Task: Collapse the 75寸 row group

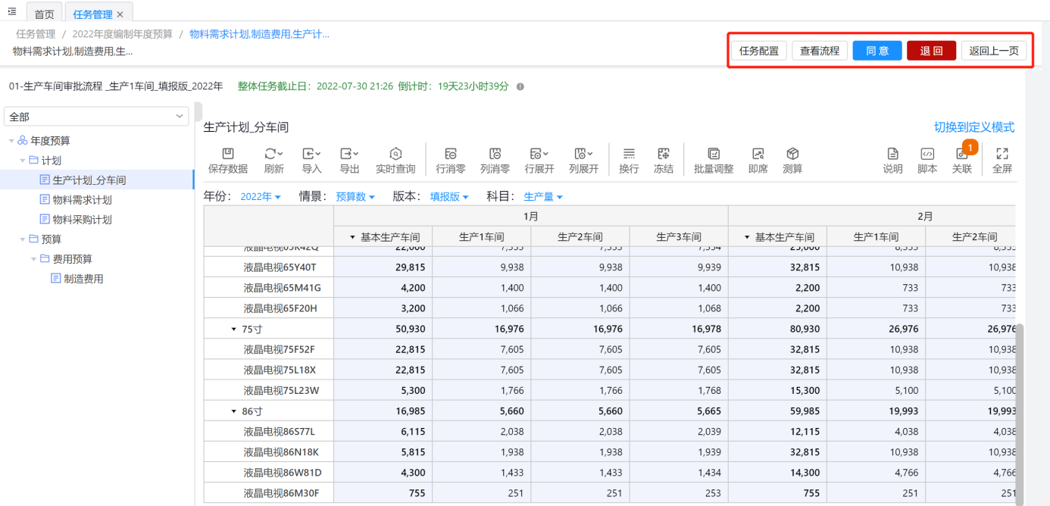Action: click(233, 330)
